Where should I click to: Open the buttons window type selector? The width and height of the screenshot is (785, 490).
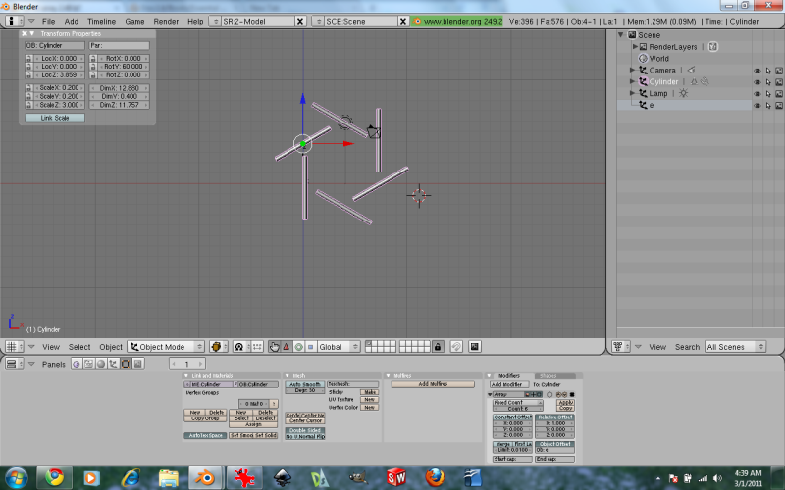tap(15, 364)
